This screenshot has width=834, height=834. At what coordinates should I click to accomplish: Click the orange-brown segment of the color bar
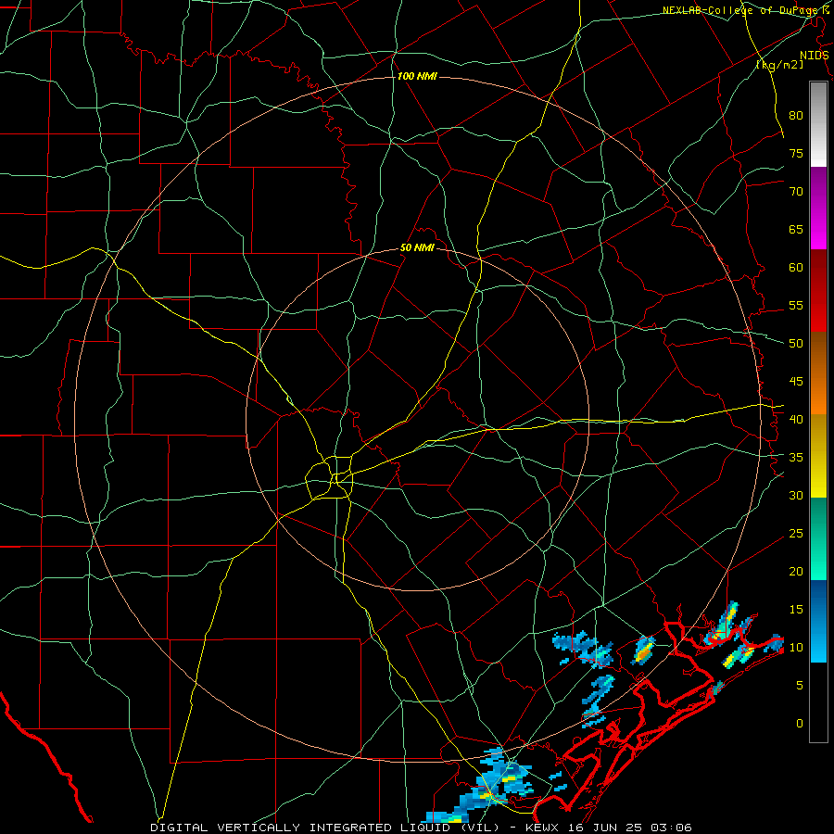818,373
